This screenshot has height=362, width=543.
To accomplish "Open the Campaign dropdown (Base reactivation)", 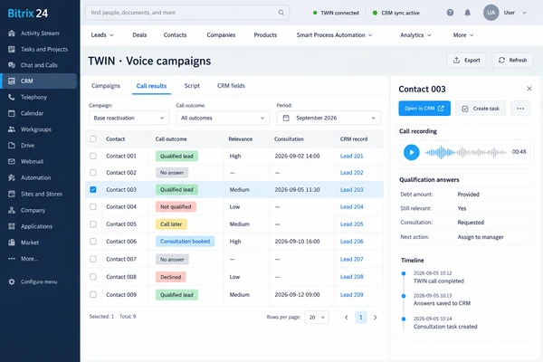I will (129, 118).
